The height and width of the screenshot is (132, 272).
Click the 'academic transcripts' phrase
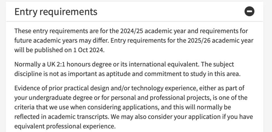coord(79,117)
